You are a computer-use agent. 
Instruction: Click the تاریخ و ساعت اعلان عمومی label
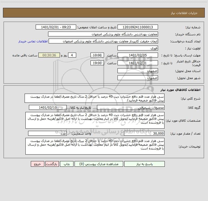pyautogui.click(x=97, y=27)
